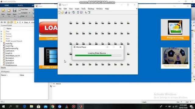Viewport: 195px width, 109px height.
Task: Click the MATLAB Save disk icon
Action: (x=15, y=10)
